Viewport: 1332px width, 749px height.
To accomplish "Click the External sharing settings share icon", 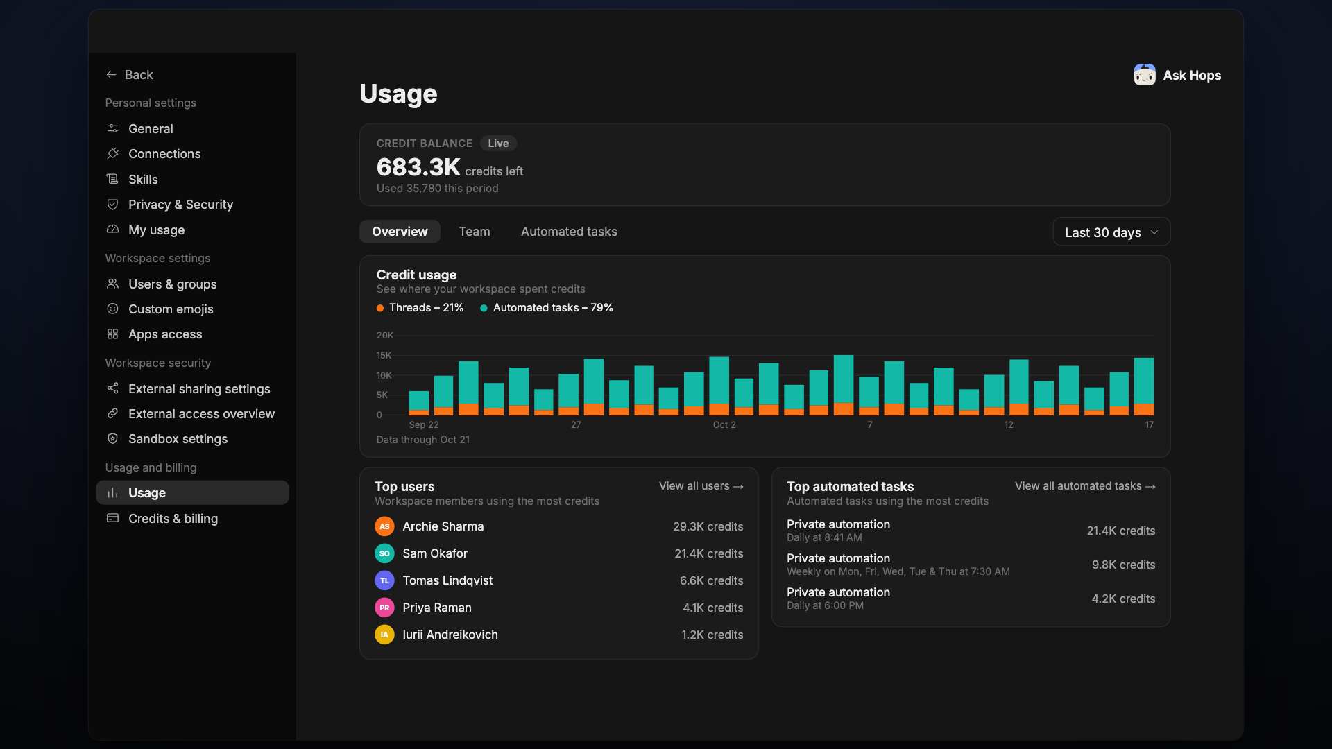I will click(x=112, y=388).
